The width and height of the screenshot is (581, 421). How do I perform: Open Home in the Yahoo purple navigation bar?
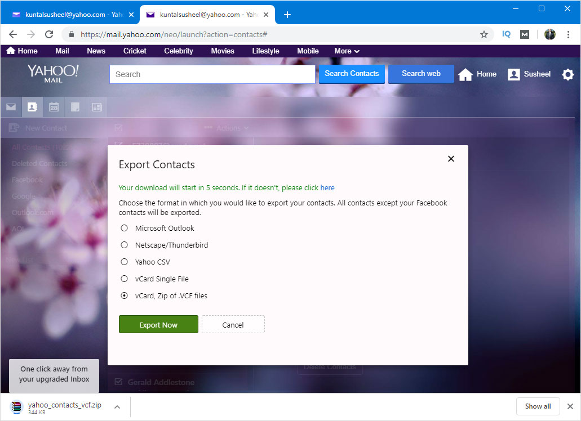[22, 51]
